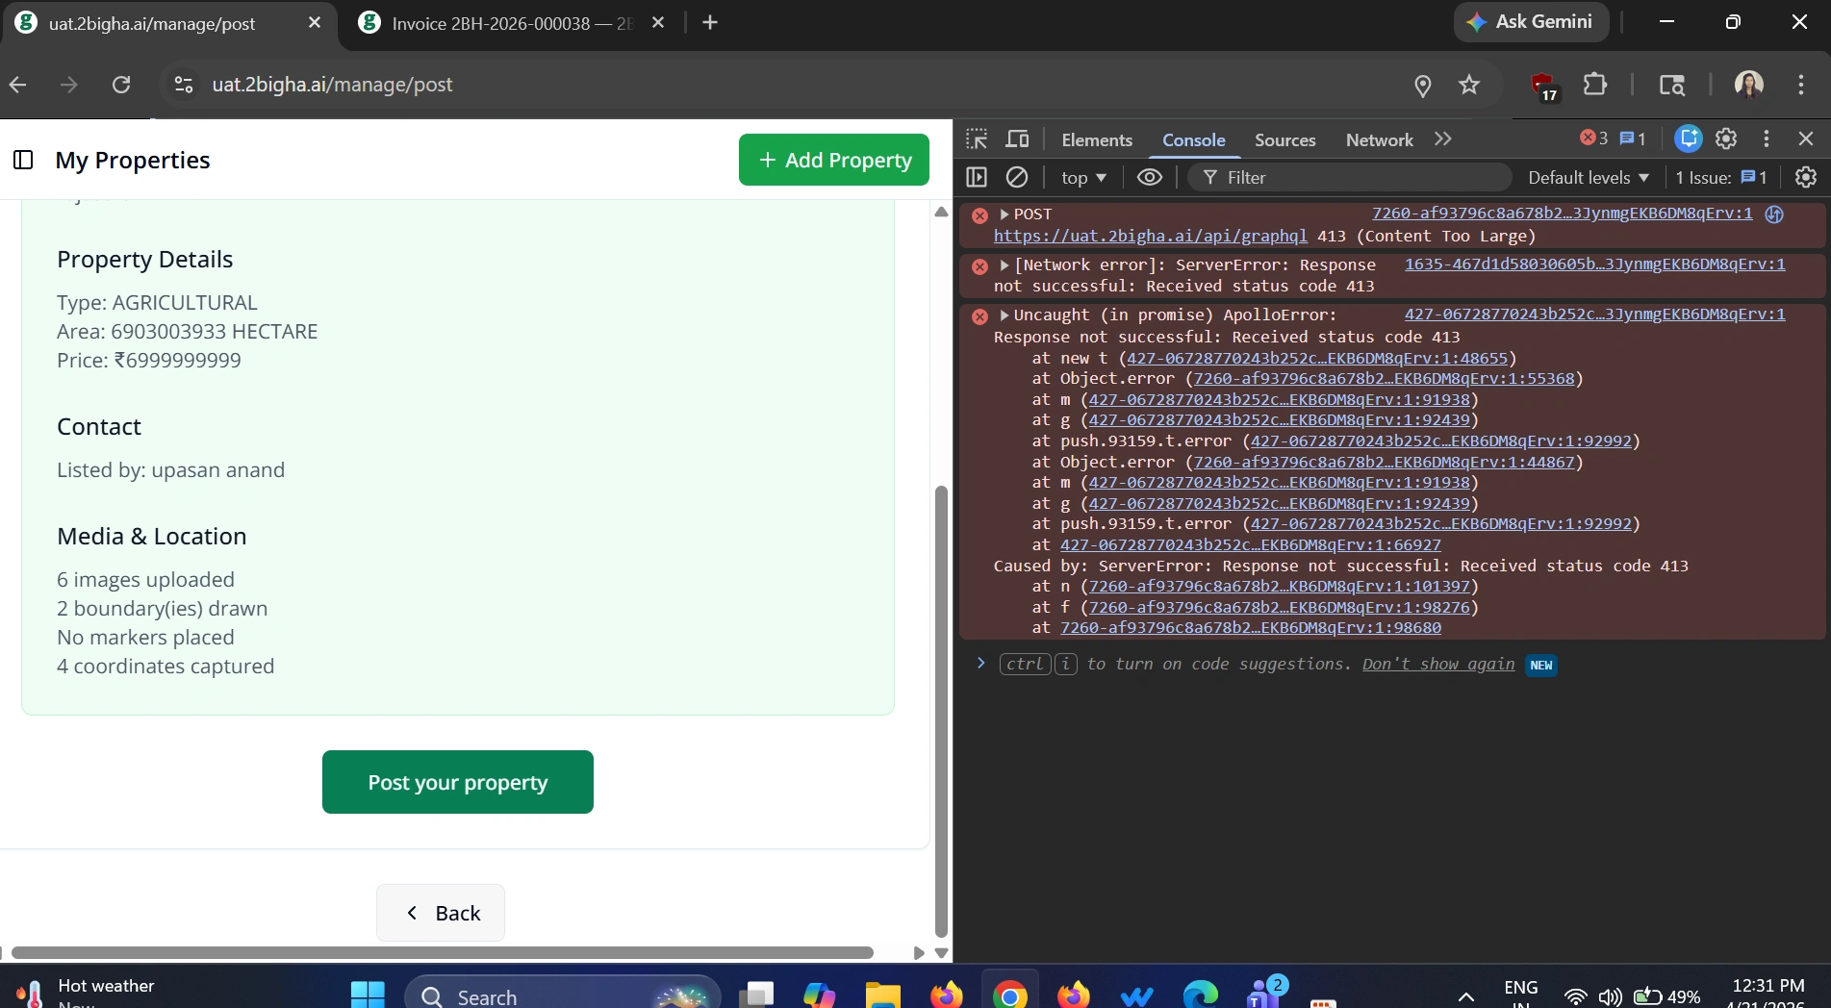The width and height of the screenshot is (1831, 1008).
Task: Select the inspect element picker icon
Action: click(x=977, y=139)
